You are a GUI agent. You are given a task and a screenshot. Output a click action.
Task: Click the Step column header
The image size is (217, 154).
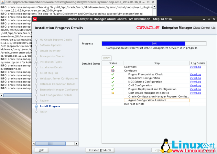(x=157, y=63)
